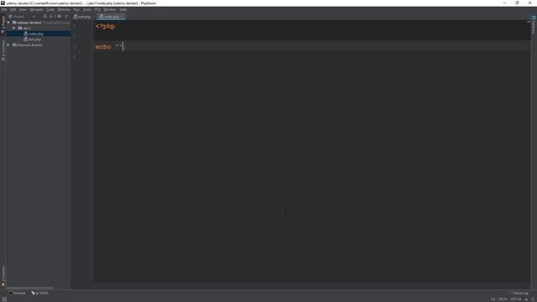This screenshot has height=302, width=537.
Task: Click the PhpStorm app icon in title bar
Action: [x=3, y=3]
